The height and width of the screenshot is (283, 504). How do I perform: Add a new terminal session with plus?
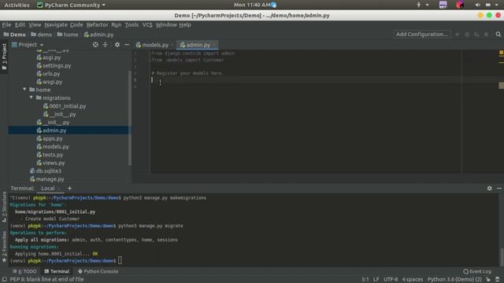[x=69, y=189]
